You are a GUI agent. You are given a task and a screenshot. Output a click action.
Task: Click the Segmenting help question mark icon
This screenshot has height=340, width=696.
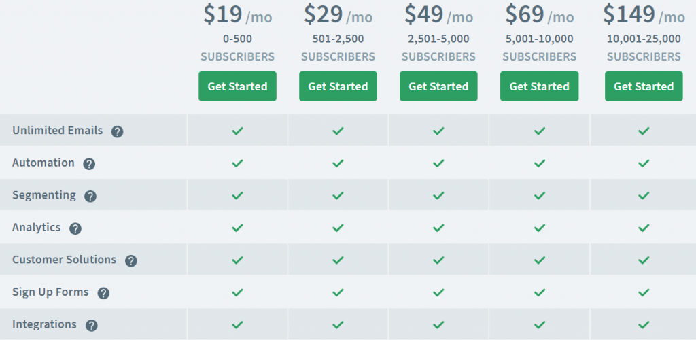90,197
